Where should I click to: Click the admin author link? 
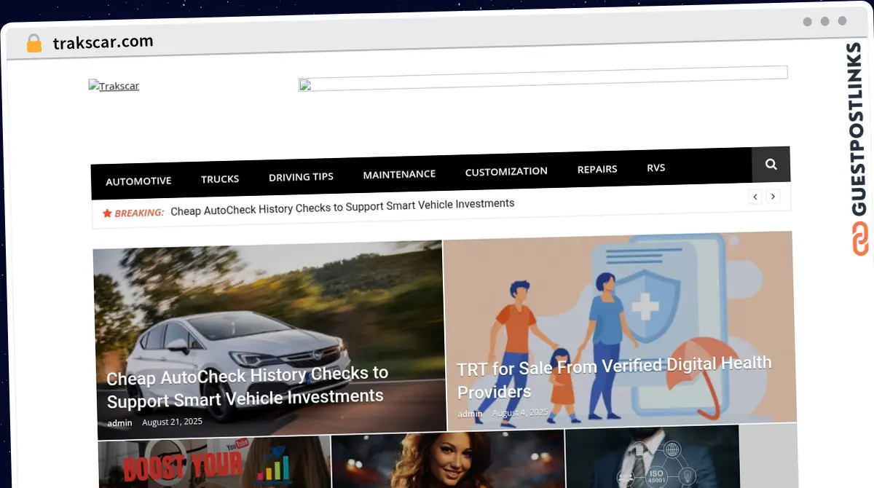click(119, 422)
